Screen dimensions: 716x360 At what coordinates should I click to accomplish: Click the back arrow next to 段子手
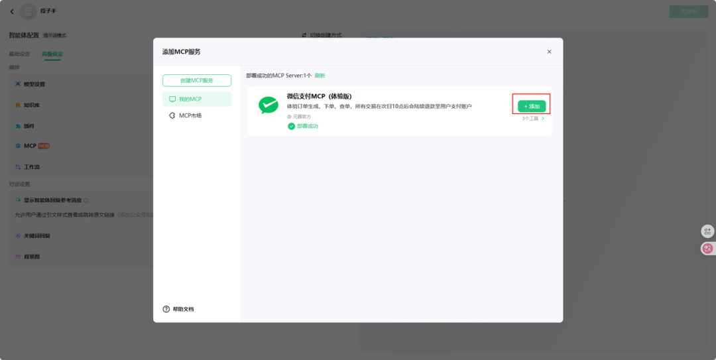[x=12, y=11]
